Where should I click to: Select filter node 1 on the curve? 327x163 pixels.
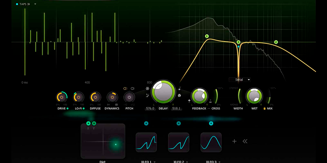207,36
